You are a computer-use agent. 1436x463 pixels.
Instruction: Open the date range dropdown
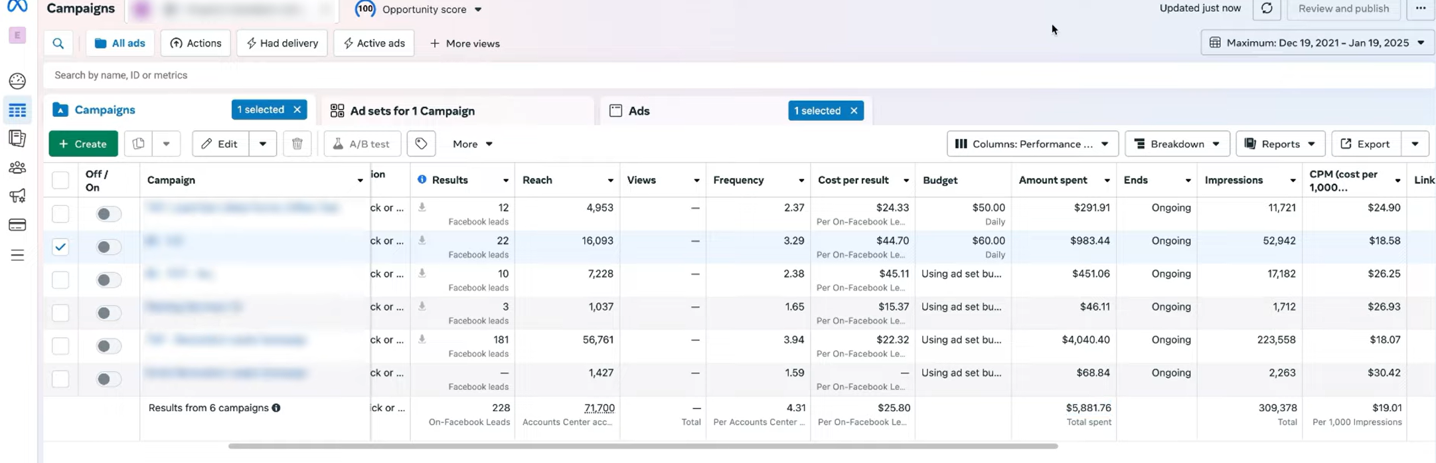(1317, 43)
